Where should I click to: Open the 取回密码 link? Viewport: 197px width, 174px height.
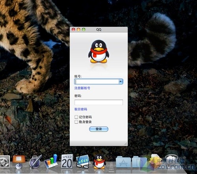(81, 109)
